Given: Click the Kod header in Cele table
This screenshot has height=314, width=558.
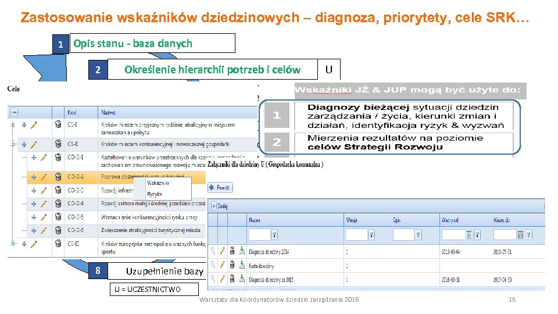Looking at the screenshot, I should coord(72,112).
